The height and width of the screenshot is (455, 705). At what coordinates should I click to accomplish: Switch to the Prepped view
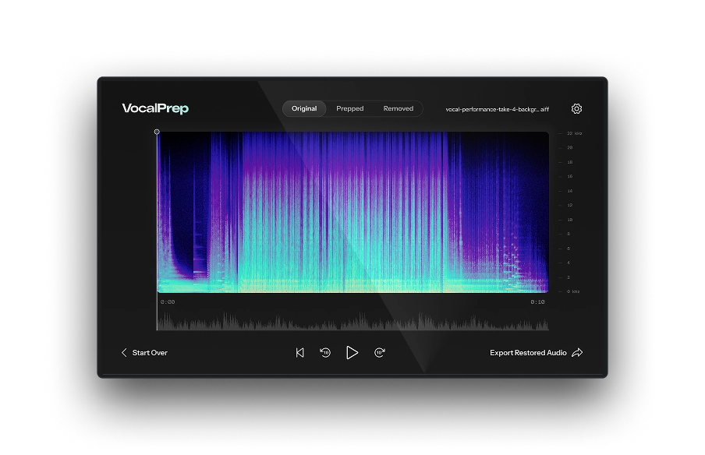coord(349,109)
